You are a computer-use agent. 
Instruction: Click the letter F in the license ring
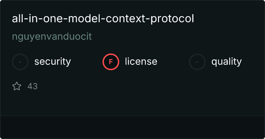pos(111,62)
